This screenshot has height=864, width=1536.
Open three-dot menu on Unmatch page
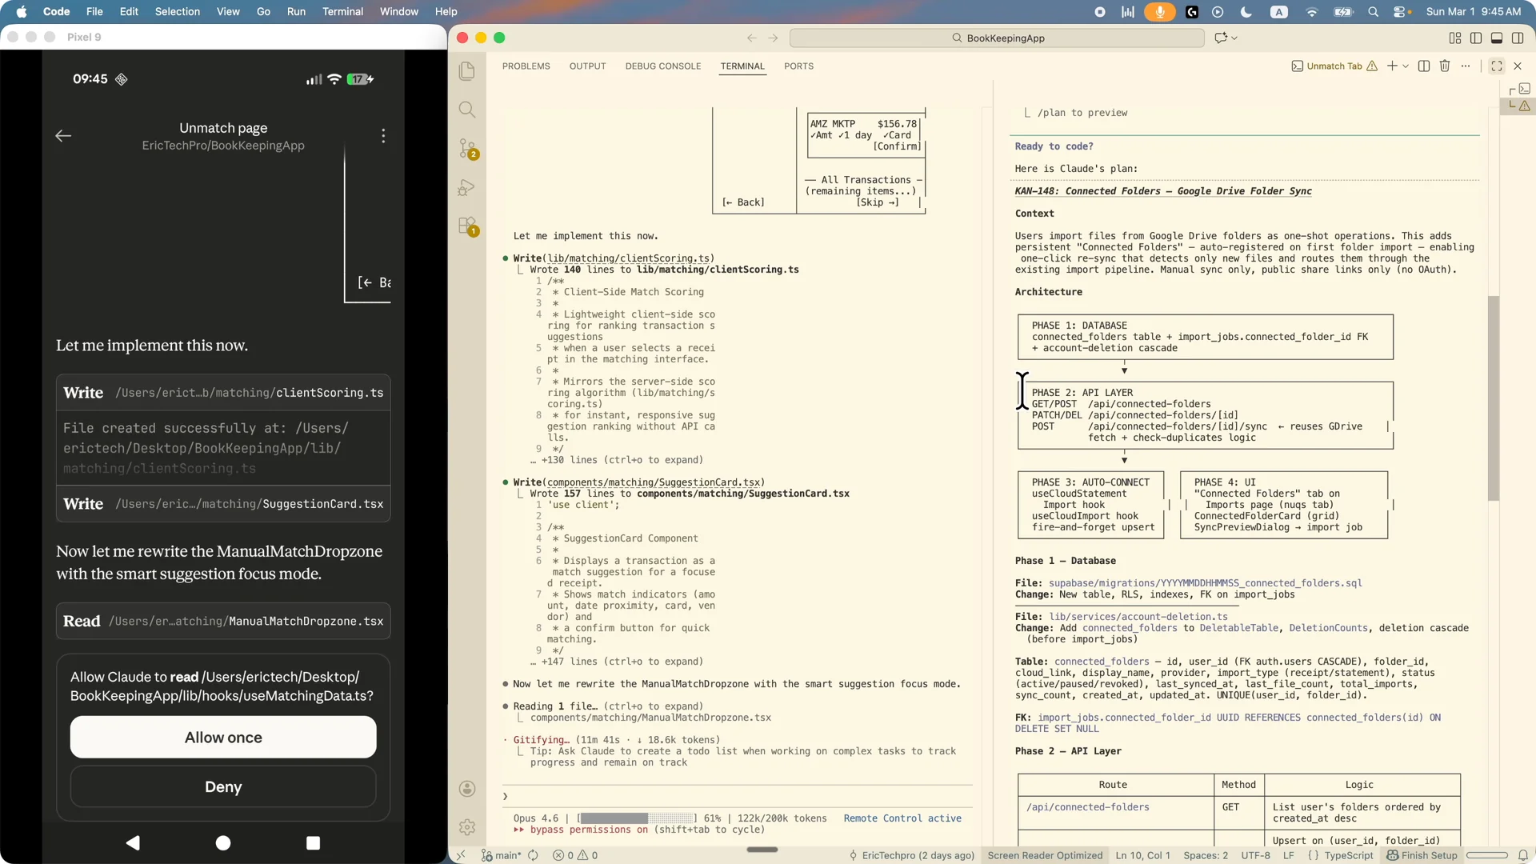click(383, 136)
